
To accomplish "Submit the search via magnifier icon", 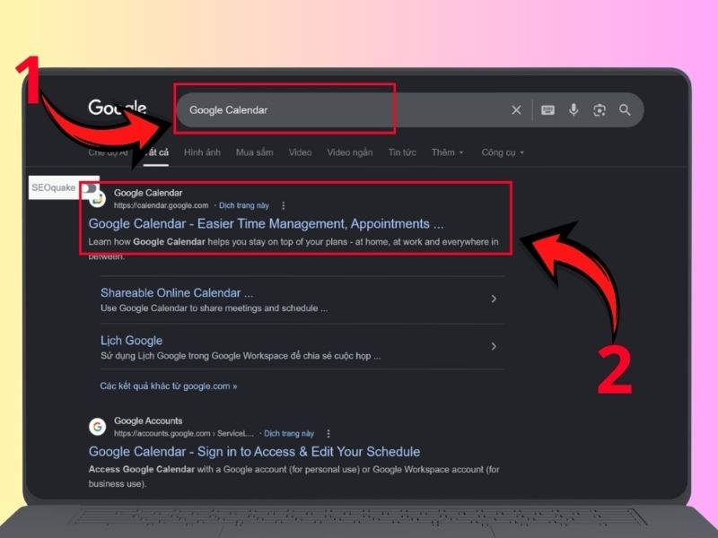I will tap(625, 110).
